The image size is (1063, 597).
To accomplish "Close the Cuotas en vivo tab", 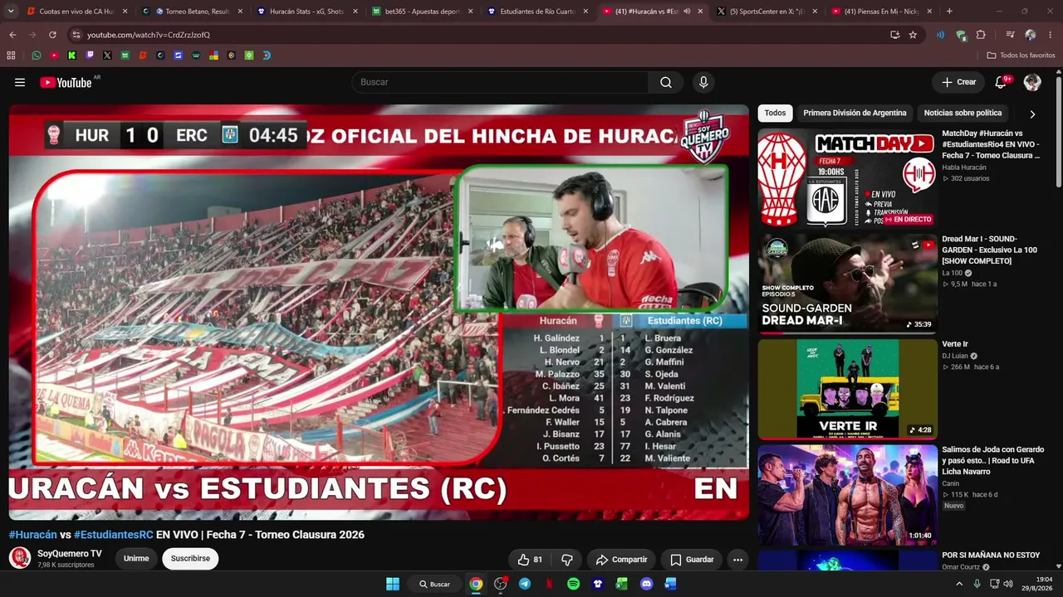I will 125,12.
